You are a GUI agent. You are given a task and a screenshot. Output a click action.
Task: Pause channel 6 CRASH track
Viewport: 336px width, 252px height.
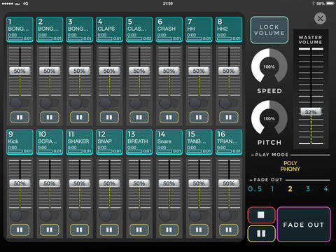tap(169, 117)
